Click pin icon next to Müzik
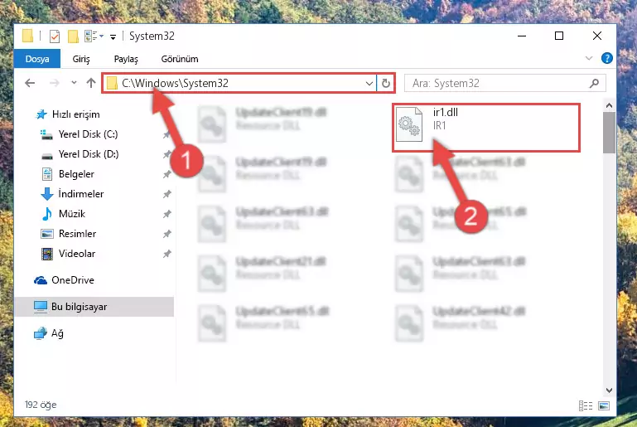The width and height of the screenshot is (637, 427). 166,214
